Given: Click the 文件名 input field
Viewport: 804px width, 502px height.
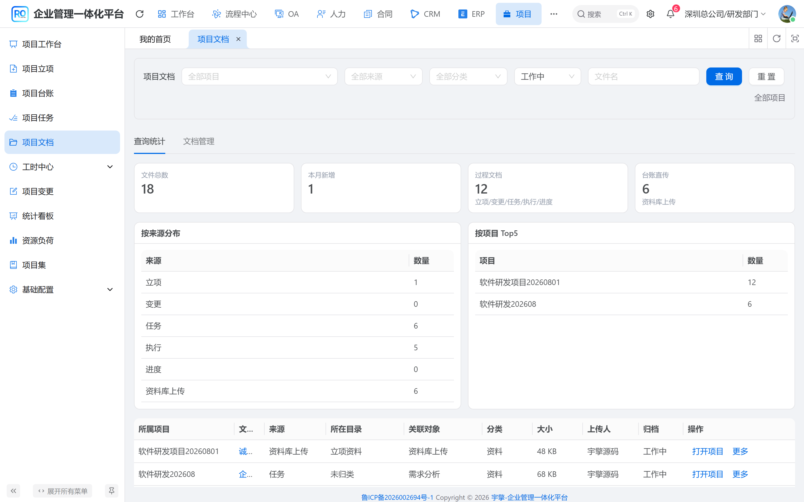Looking at the screenshot, I should 643,77.
